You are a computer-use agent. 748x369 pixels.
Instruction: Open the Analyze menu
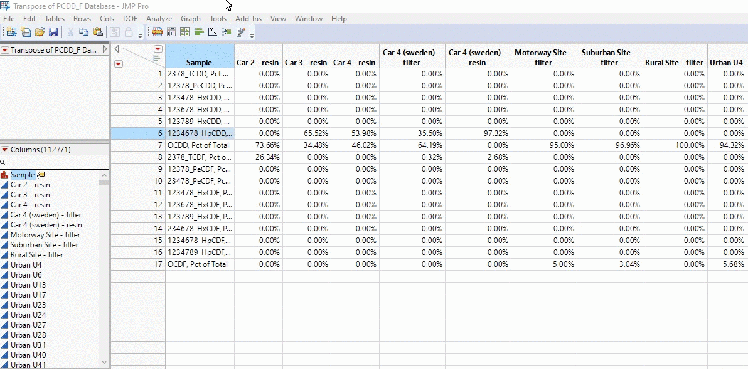click(x=159, y=19)
